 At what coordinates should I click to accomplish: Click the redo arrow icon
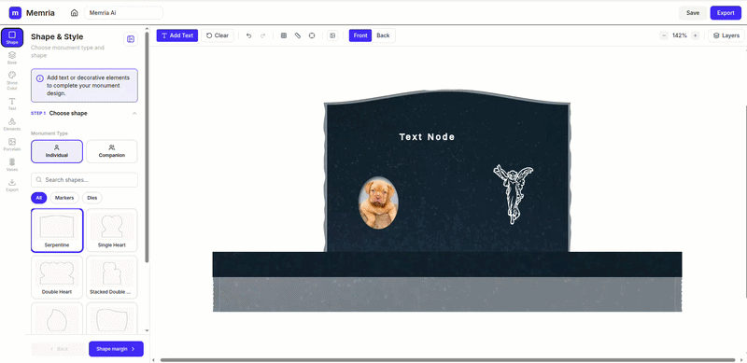coord(262,35)
